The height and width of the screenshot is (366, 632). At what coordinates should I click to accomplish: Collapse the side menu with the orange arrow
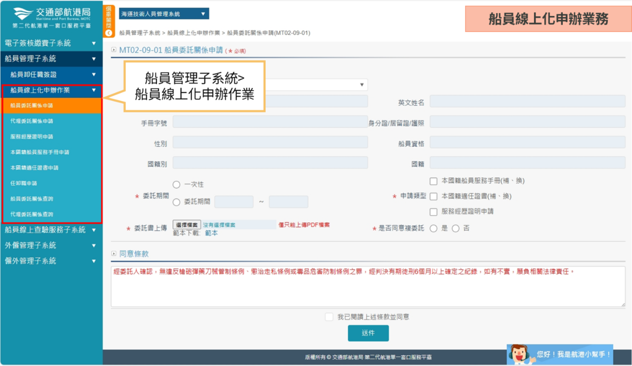click(x=109, y=33)
